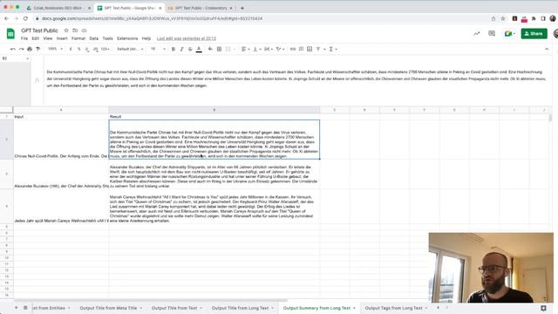Click the green Share button
The height and width of the screenshot is (314, 558).
[534, 33]
